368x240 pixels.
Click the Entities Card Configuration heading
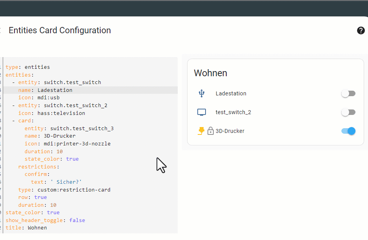[60, 30]
